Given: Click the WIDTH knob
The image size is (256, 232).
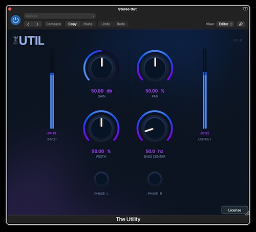Looking at the screenshot, I should tap(101, 128).
